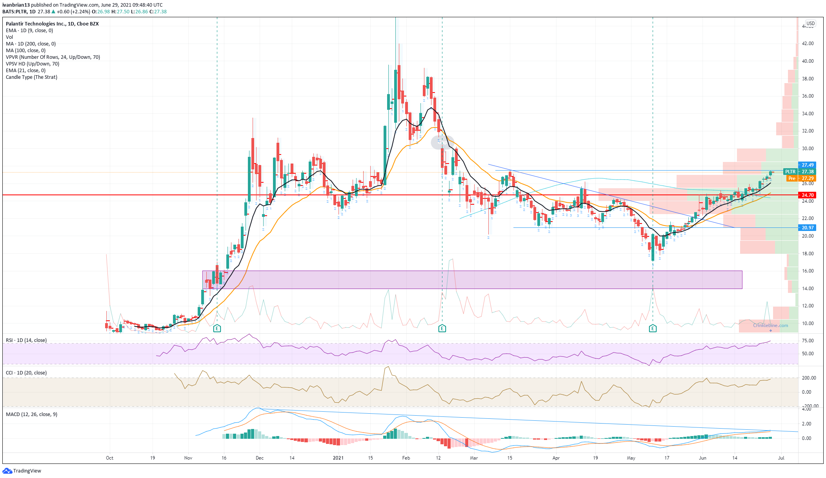Screen dimensions: 826x478
Task: Select the MACD (12, 26, close, 9) label
Action: 31,414
